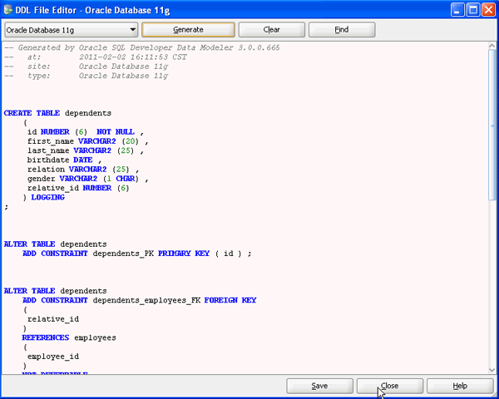499x399 pixels.
Task: Click the LOGGING keyword
Action: pyautogui.click(x=47, y=197)
